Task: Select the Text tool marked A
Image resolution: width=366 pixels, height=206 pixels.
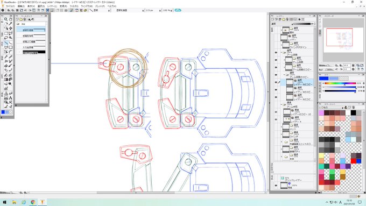Action: tap(11, 98)
